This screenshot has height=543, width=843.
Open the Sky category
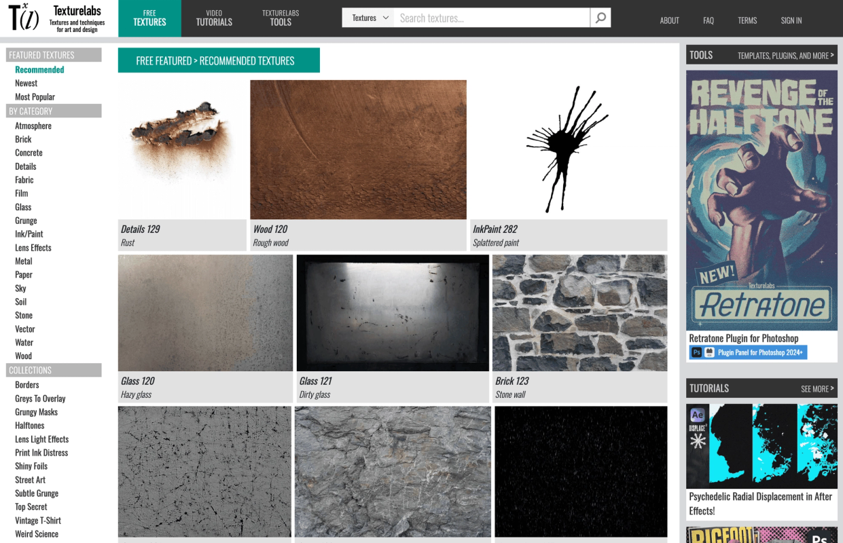[x=20, y=288]
